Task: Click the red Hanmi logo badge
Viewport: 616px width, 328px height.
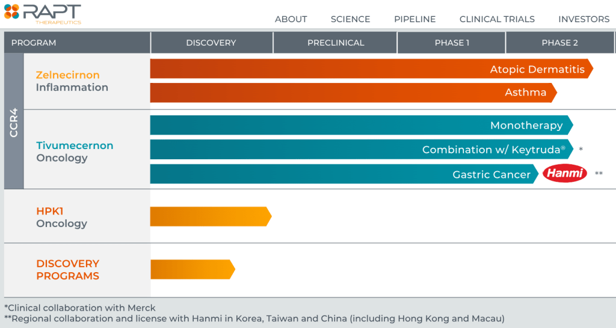Action: coord(565,174)
